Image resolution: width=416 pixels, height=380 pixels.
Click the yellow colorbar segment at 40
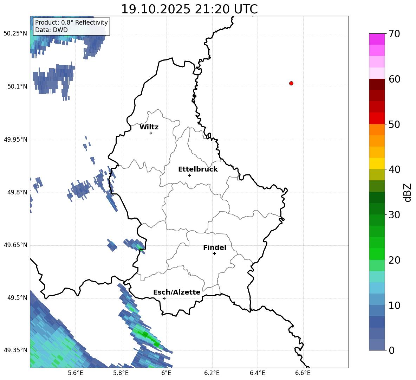pyautogui.click(x=377, y=163)
